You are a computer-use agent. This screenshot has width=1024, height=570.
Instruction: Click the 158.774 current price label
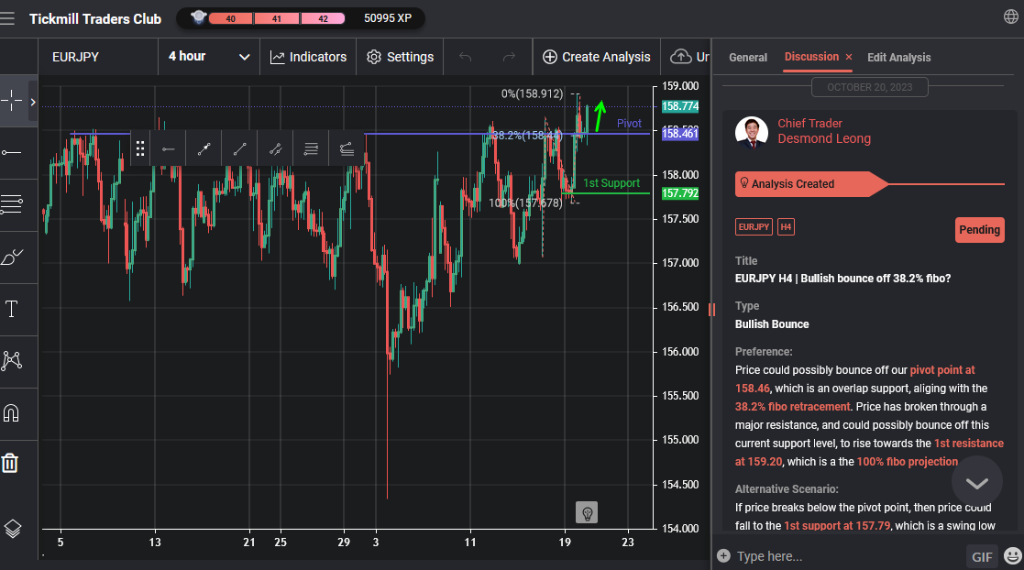tap(680, 105)
